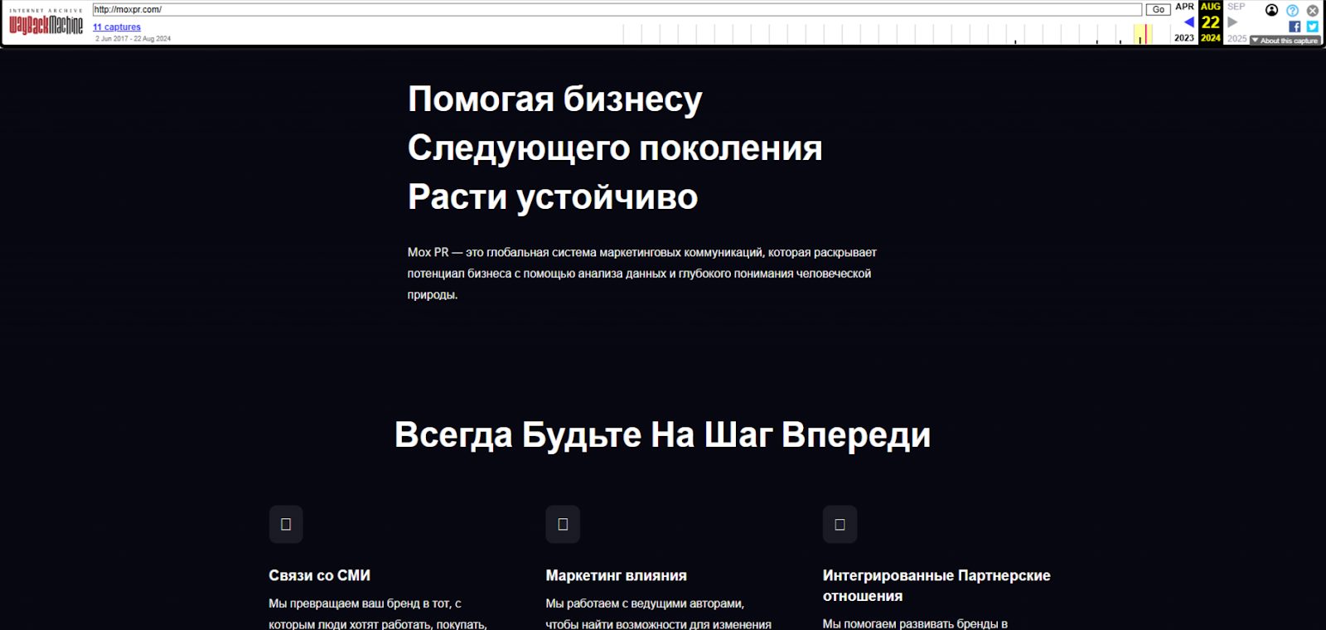Viewport: 1326px width, 630px height.
Task: Select the Связи со СМИ heading
Action: (319, 575)
